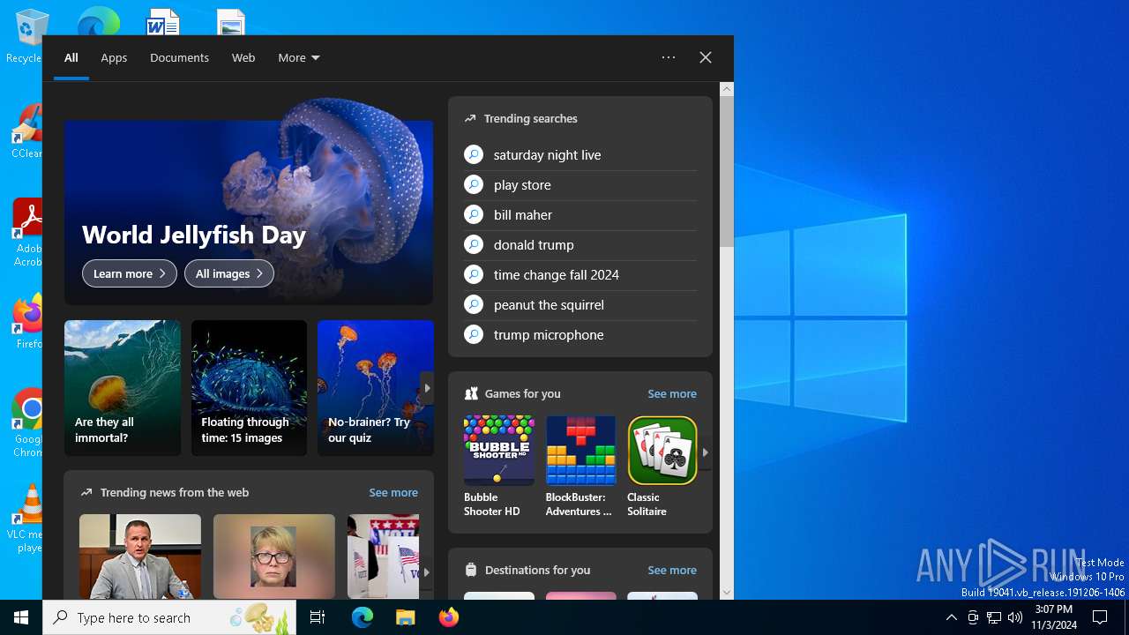Switch to the Apps tab

pyautogui.click(x=114, y=57)
